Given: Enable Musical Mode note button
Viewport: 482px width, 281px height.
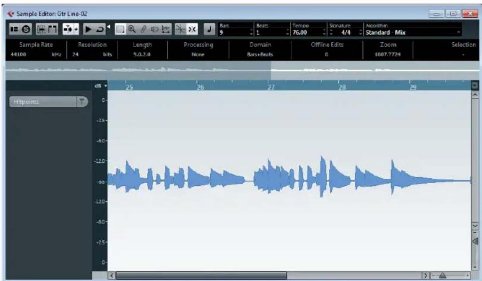Looking at the screenshot, I should pos(209,29).
